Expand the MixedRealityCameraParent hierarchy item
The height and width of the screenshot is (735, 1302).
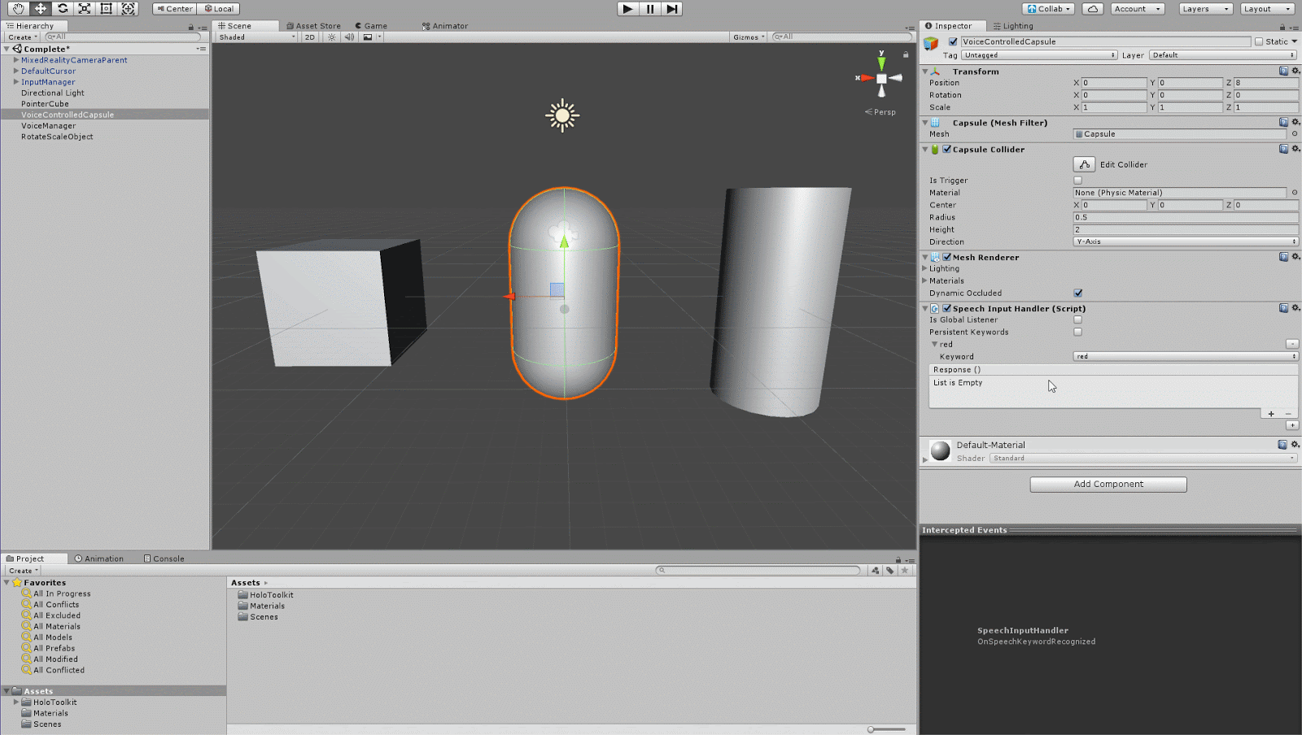point(15,60)
